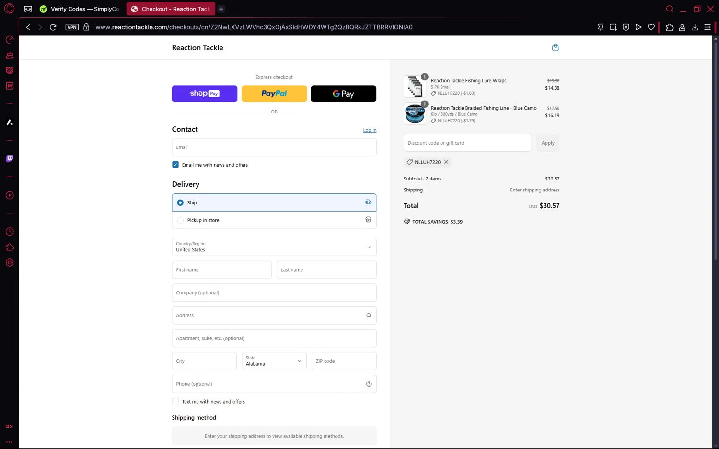The image size is (719, 449).
Task: Click Apartment, suite, etc. field
Action: click(274, 338)
